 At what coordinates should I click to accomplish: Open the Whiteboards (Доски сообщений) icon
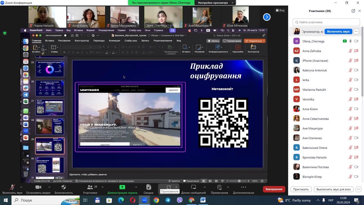(x=194, y=187)
